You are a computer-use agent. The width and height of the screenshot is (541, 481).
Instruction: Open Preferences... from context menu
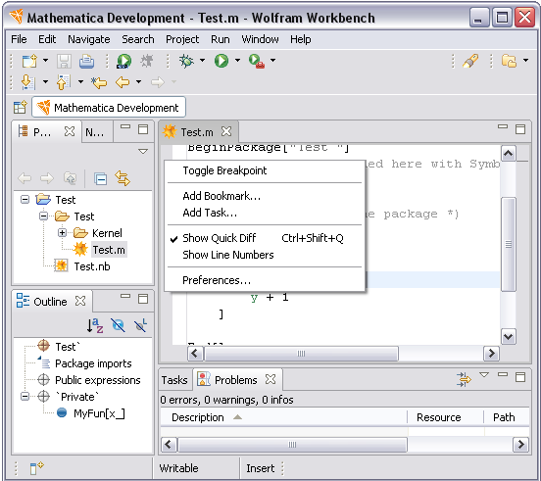point(265,280)
